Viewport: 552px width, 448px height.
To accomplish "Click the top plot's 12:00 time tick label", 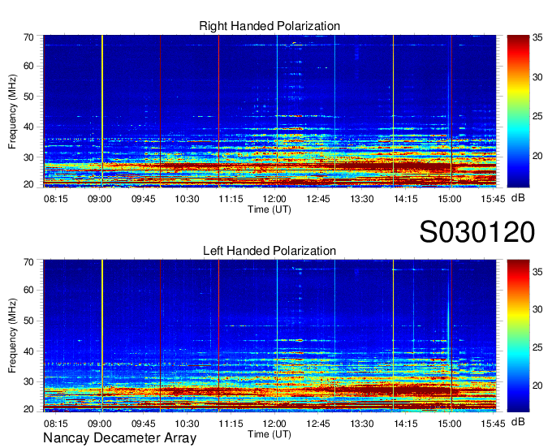I will pos(274,199).
